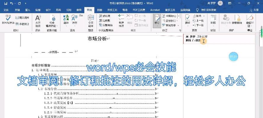This screenshot has width=263, height=118.
Task: Click the TOC entry 1.2 市场分析
Action: tap(47, 89)
